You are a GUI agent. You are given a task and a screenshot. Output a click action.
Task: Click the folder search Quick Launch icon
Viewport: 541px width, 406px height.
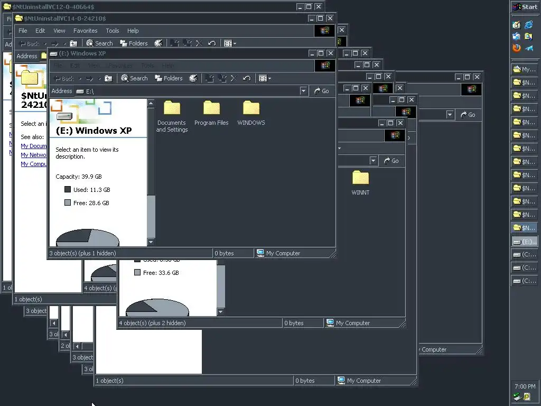pyautogui.click(x=528, y=36)
